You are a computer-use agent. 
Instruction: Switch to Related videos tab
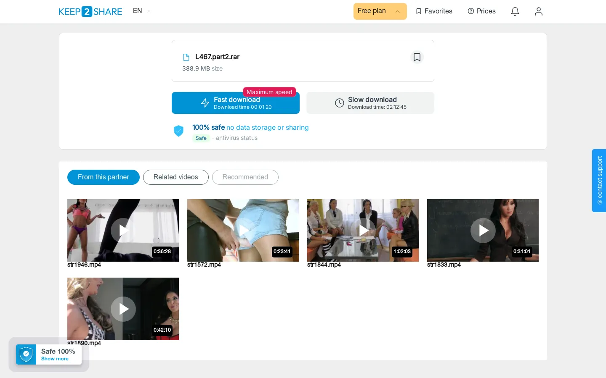[176, 177]
